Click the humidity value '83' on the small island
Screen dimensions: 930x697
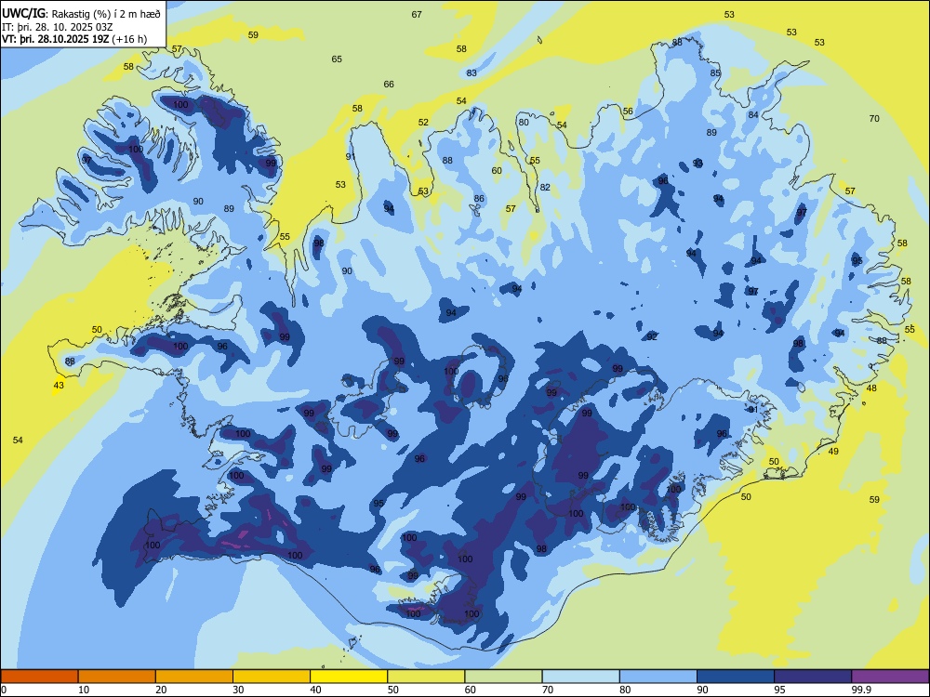coord(472,72)
